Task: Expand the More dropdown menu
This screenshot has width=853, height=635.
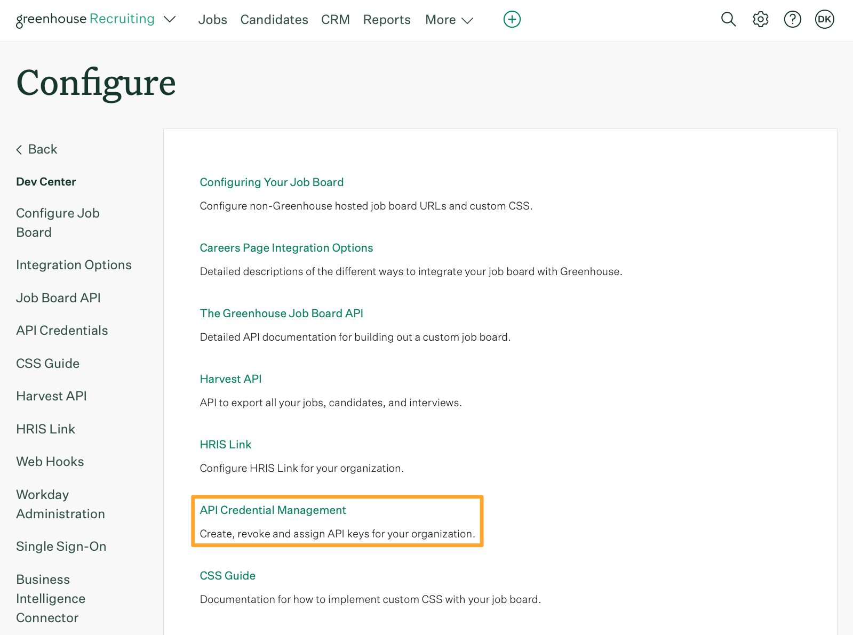Action: coord(449,20)
